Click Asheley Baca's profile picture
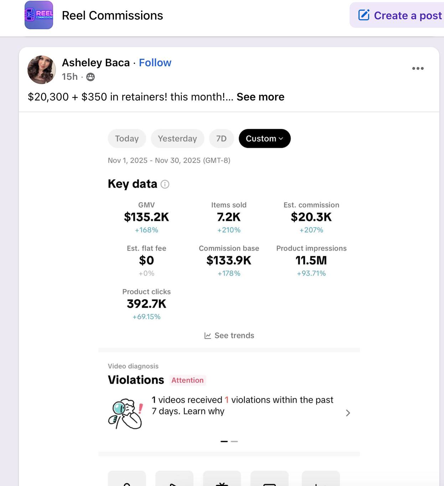The image size is (444, 486). point(41,70)
